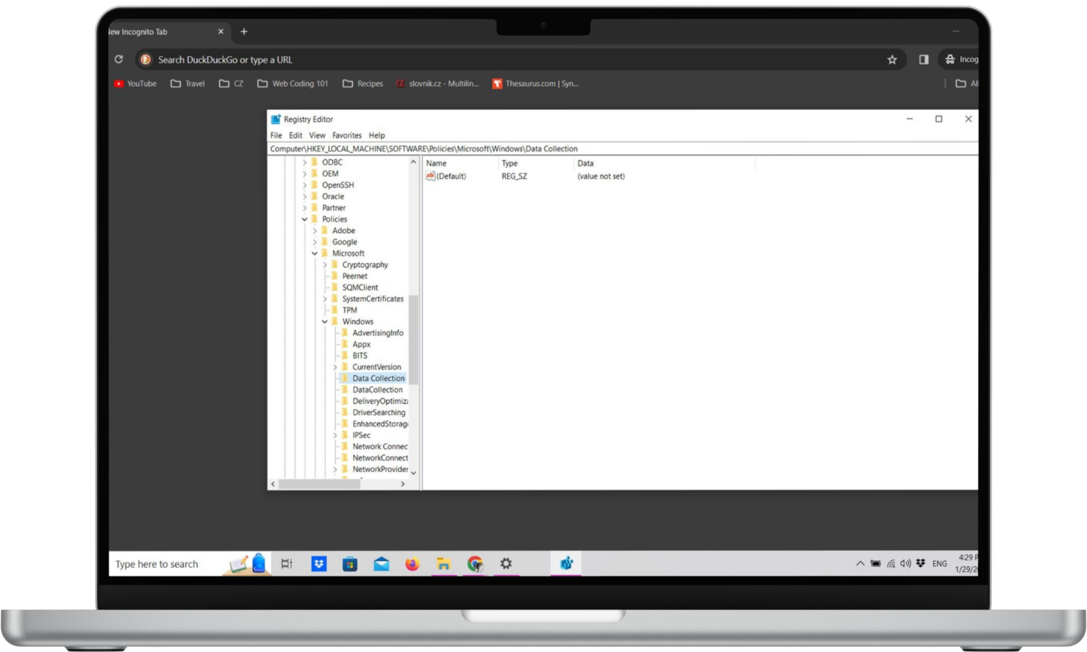This screenshot has width=1087, height=652.
Task: Bookmark page with the star icon
Action: click(x=891, y=60)
